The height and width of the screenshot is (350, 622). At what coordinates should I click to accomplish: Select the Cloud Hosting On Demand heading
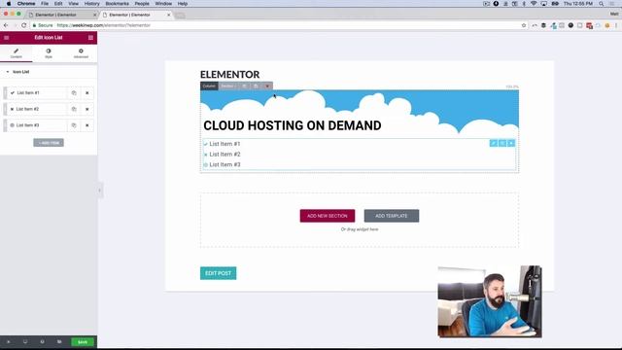point(293,125)
